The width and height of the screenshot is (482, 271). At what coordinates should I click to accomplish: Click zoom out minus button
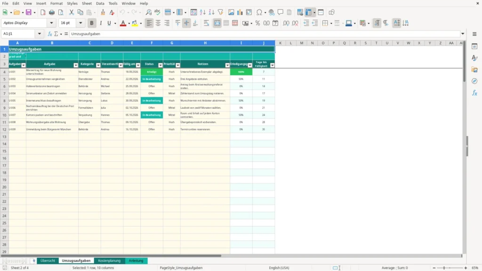click(434, 268)
